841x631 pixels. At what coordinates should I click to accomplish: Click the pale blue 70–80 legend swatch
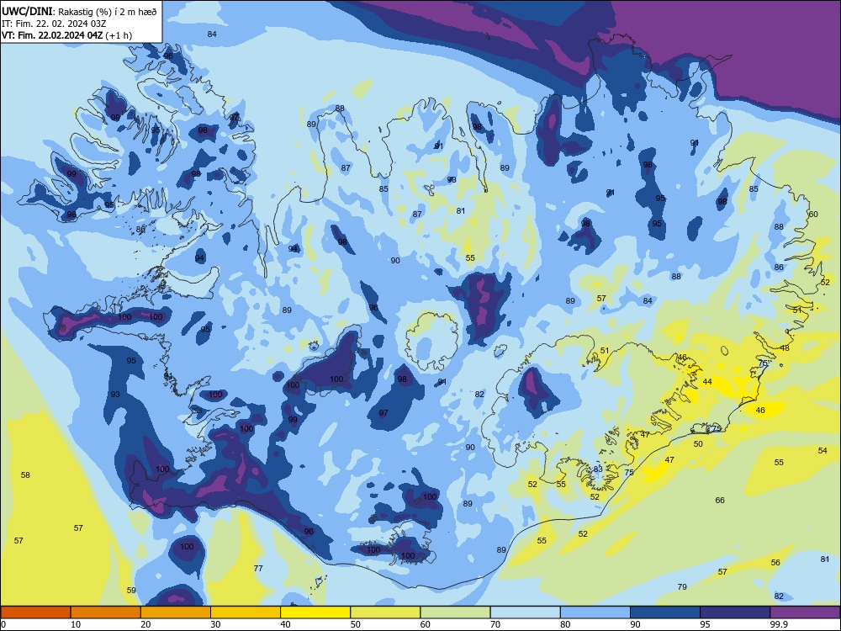[x=525, y=612]
